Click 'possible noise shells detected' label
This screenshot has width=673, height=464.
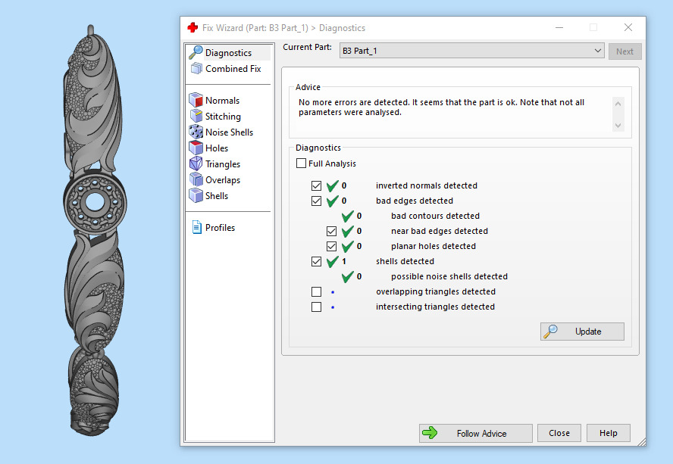coord(449,276)
